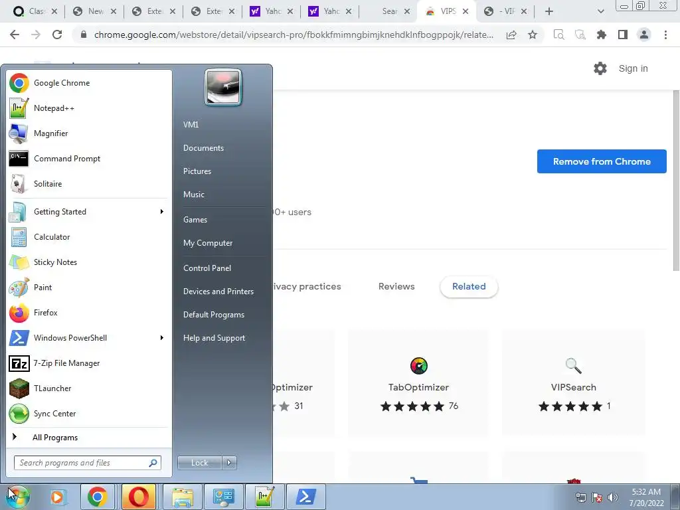Click the Getting Started entry

click(89, 212)
